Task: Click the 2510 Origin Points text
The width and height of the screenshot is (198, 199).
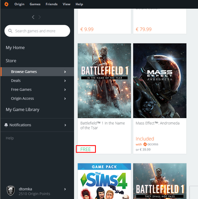Action: pos(34,194)
